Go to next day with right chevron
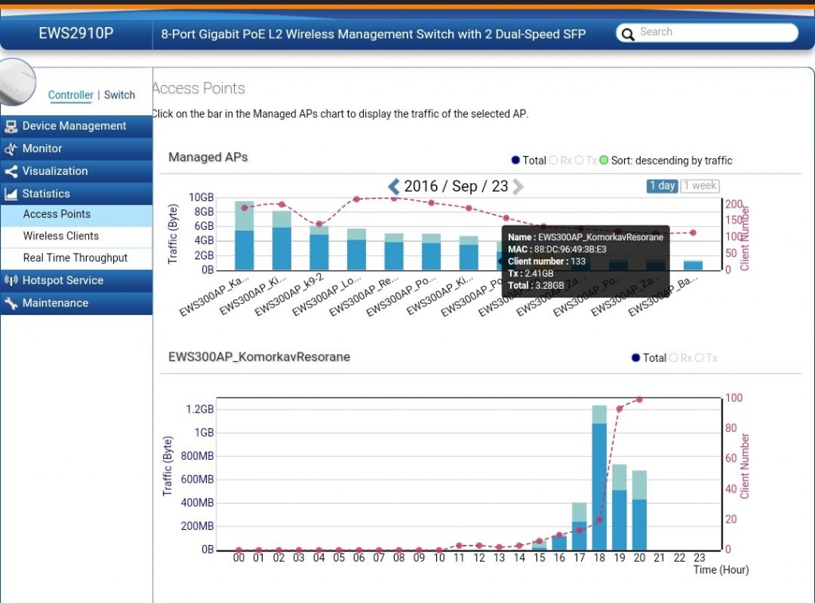This screenshot has width=815, height=603. click(517, 186)
